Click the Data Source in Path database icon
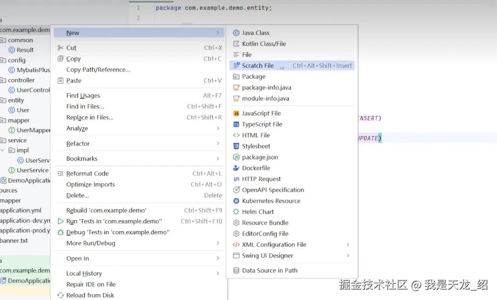Image resolution: width=497 pixels, height=300 pixels. (x=236, y=271)
